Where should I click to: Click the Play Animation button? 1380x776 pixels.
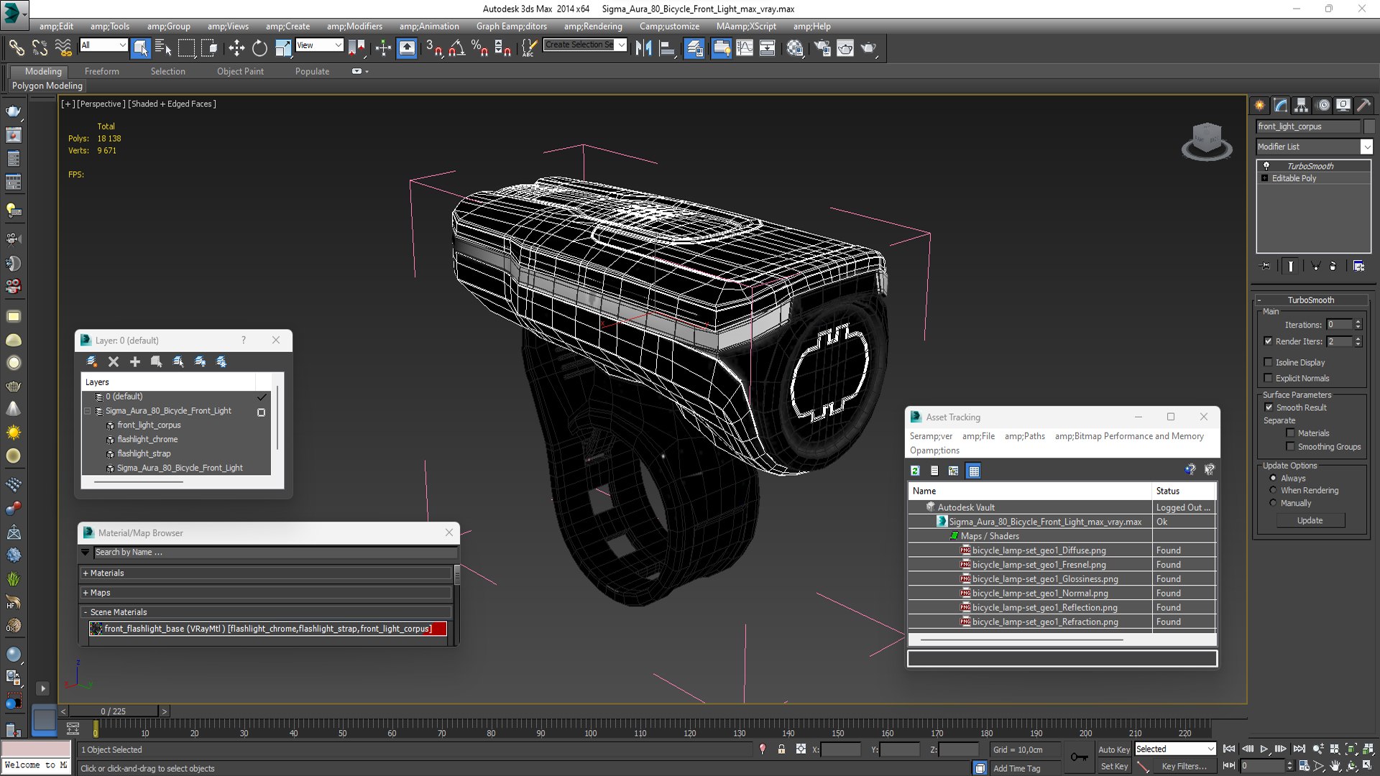click(x=1264, y=749)
